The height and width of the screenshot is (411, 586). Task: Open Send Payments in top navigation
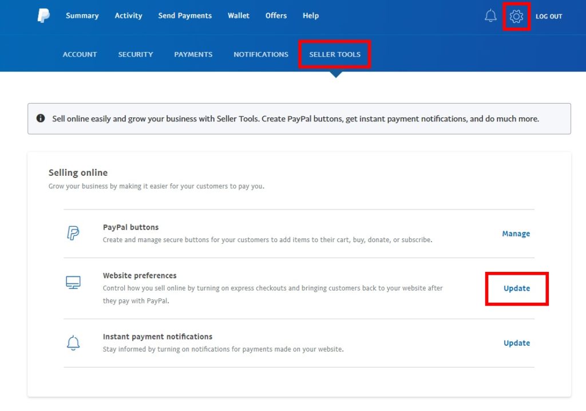(x=185, y=15)
